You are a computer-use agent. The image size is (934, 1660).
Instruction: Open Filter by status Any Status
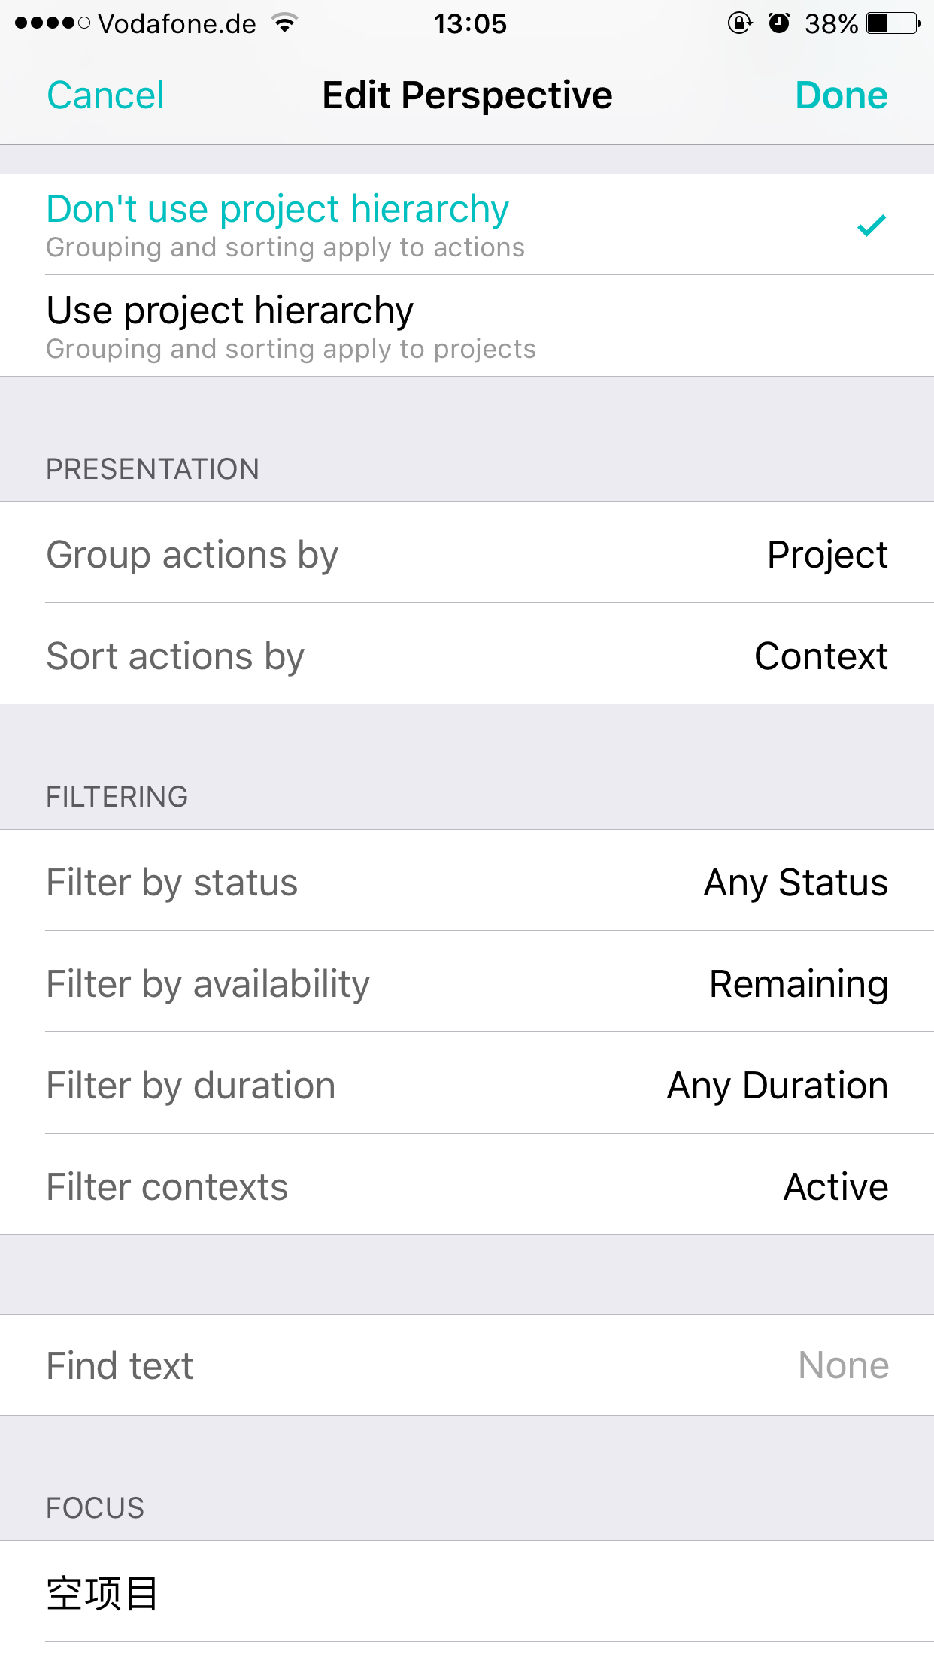tap(467, 881)
